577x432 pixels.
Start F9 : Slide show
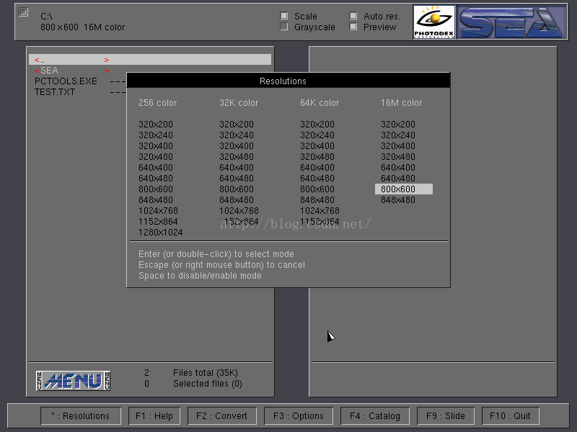point(446,416)
